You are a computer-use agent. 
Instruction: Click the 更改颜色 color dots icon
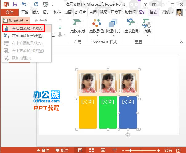(x=97, y=23)
